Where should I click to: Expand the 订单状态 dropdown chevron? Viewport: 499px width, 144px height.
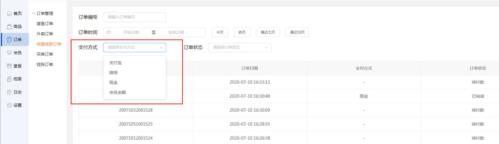click(266, 48)
